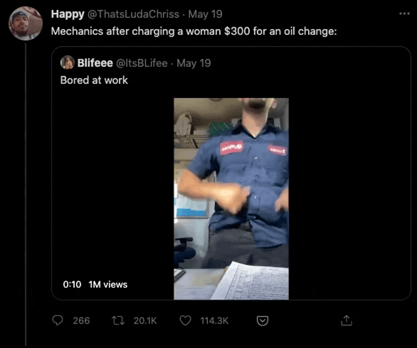Click the @ThatsLudaChriss handle
This screenshot has height=348, width=417.
click(x=134, y=14)
